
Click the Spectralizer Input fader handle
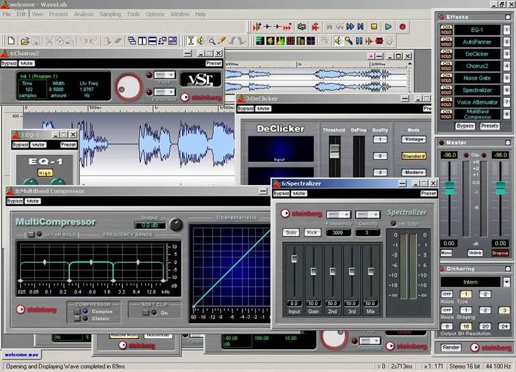[294, 259]
